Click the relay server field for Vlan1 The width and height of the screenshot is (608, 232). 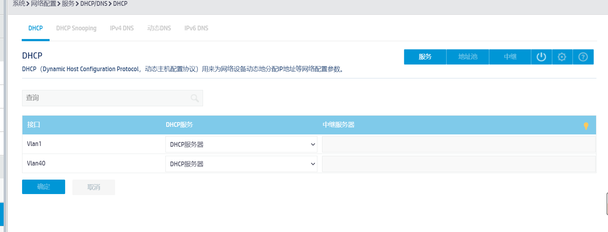[x=459, y=145]
